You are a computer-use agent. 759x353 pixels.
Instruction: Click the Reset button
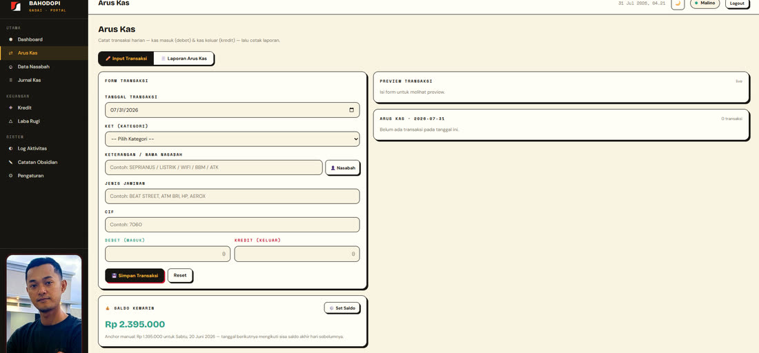pos(180,276)
